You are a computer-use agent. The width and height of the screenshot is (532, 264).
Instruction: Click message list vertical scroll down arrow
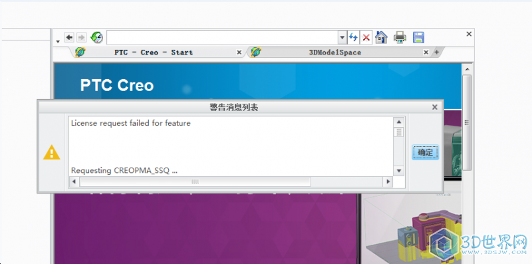coord(399,171)
